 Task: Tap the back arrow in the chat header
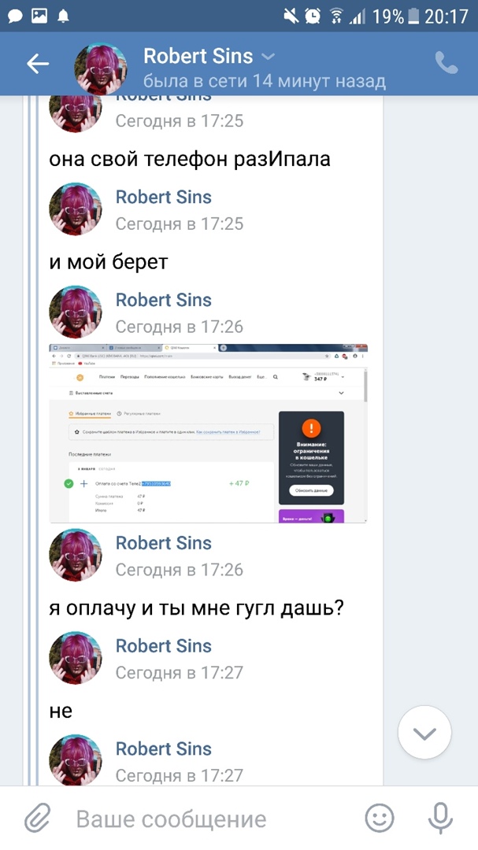(x=38, y=64)
